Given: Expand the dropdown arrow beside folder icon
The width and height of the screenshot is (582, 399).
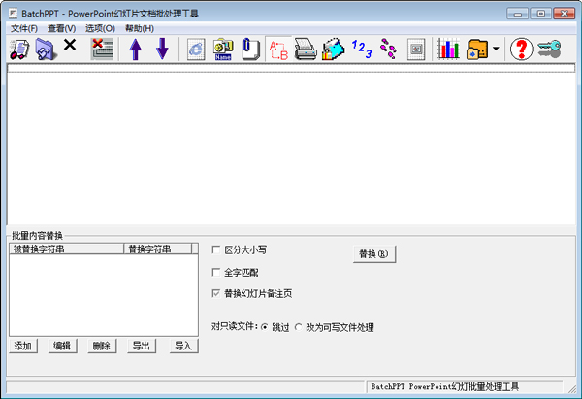Looking at the screenshot, I should [x=496, y=49].
